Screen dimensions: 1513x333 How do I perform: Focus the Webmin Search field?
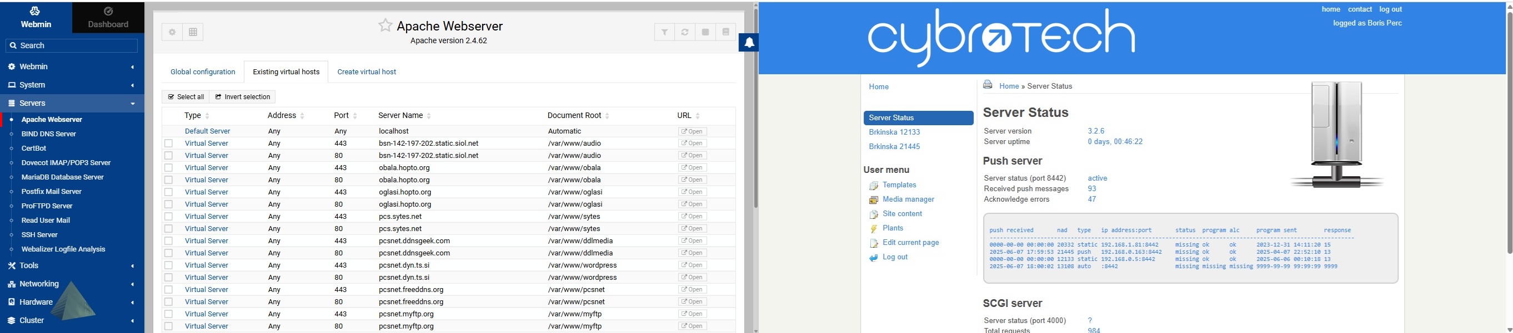point(72,46)
